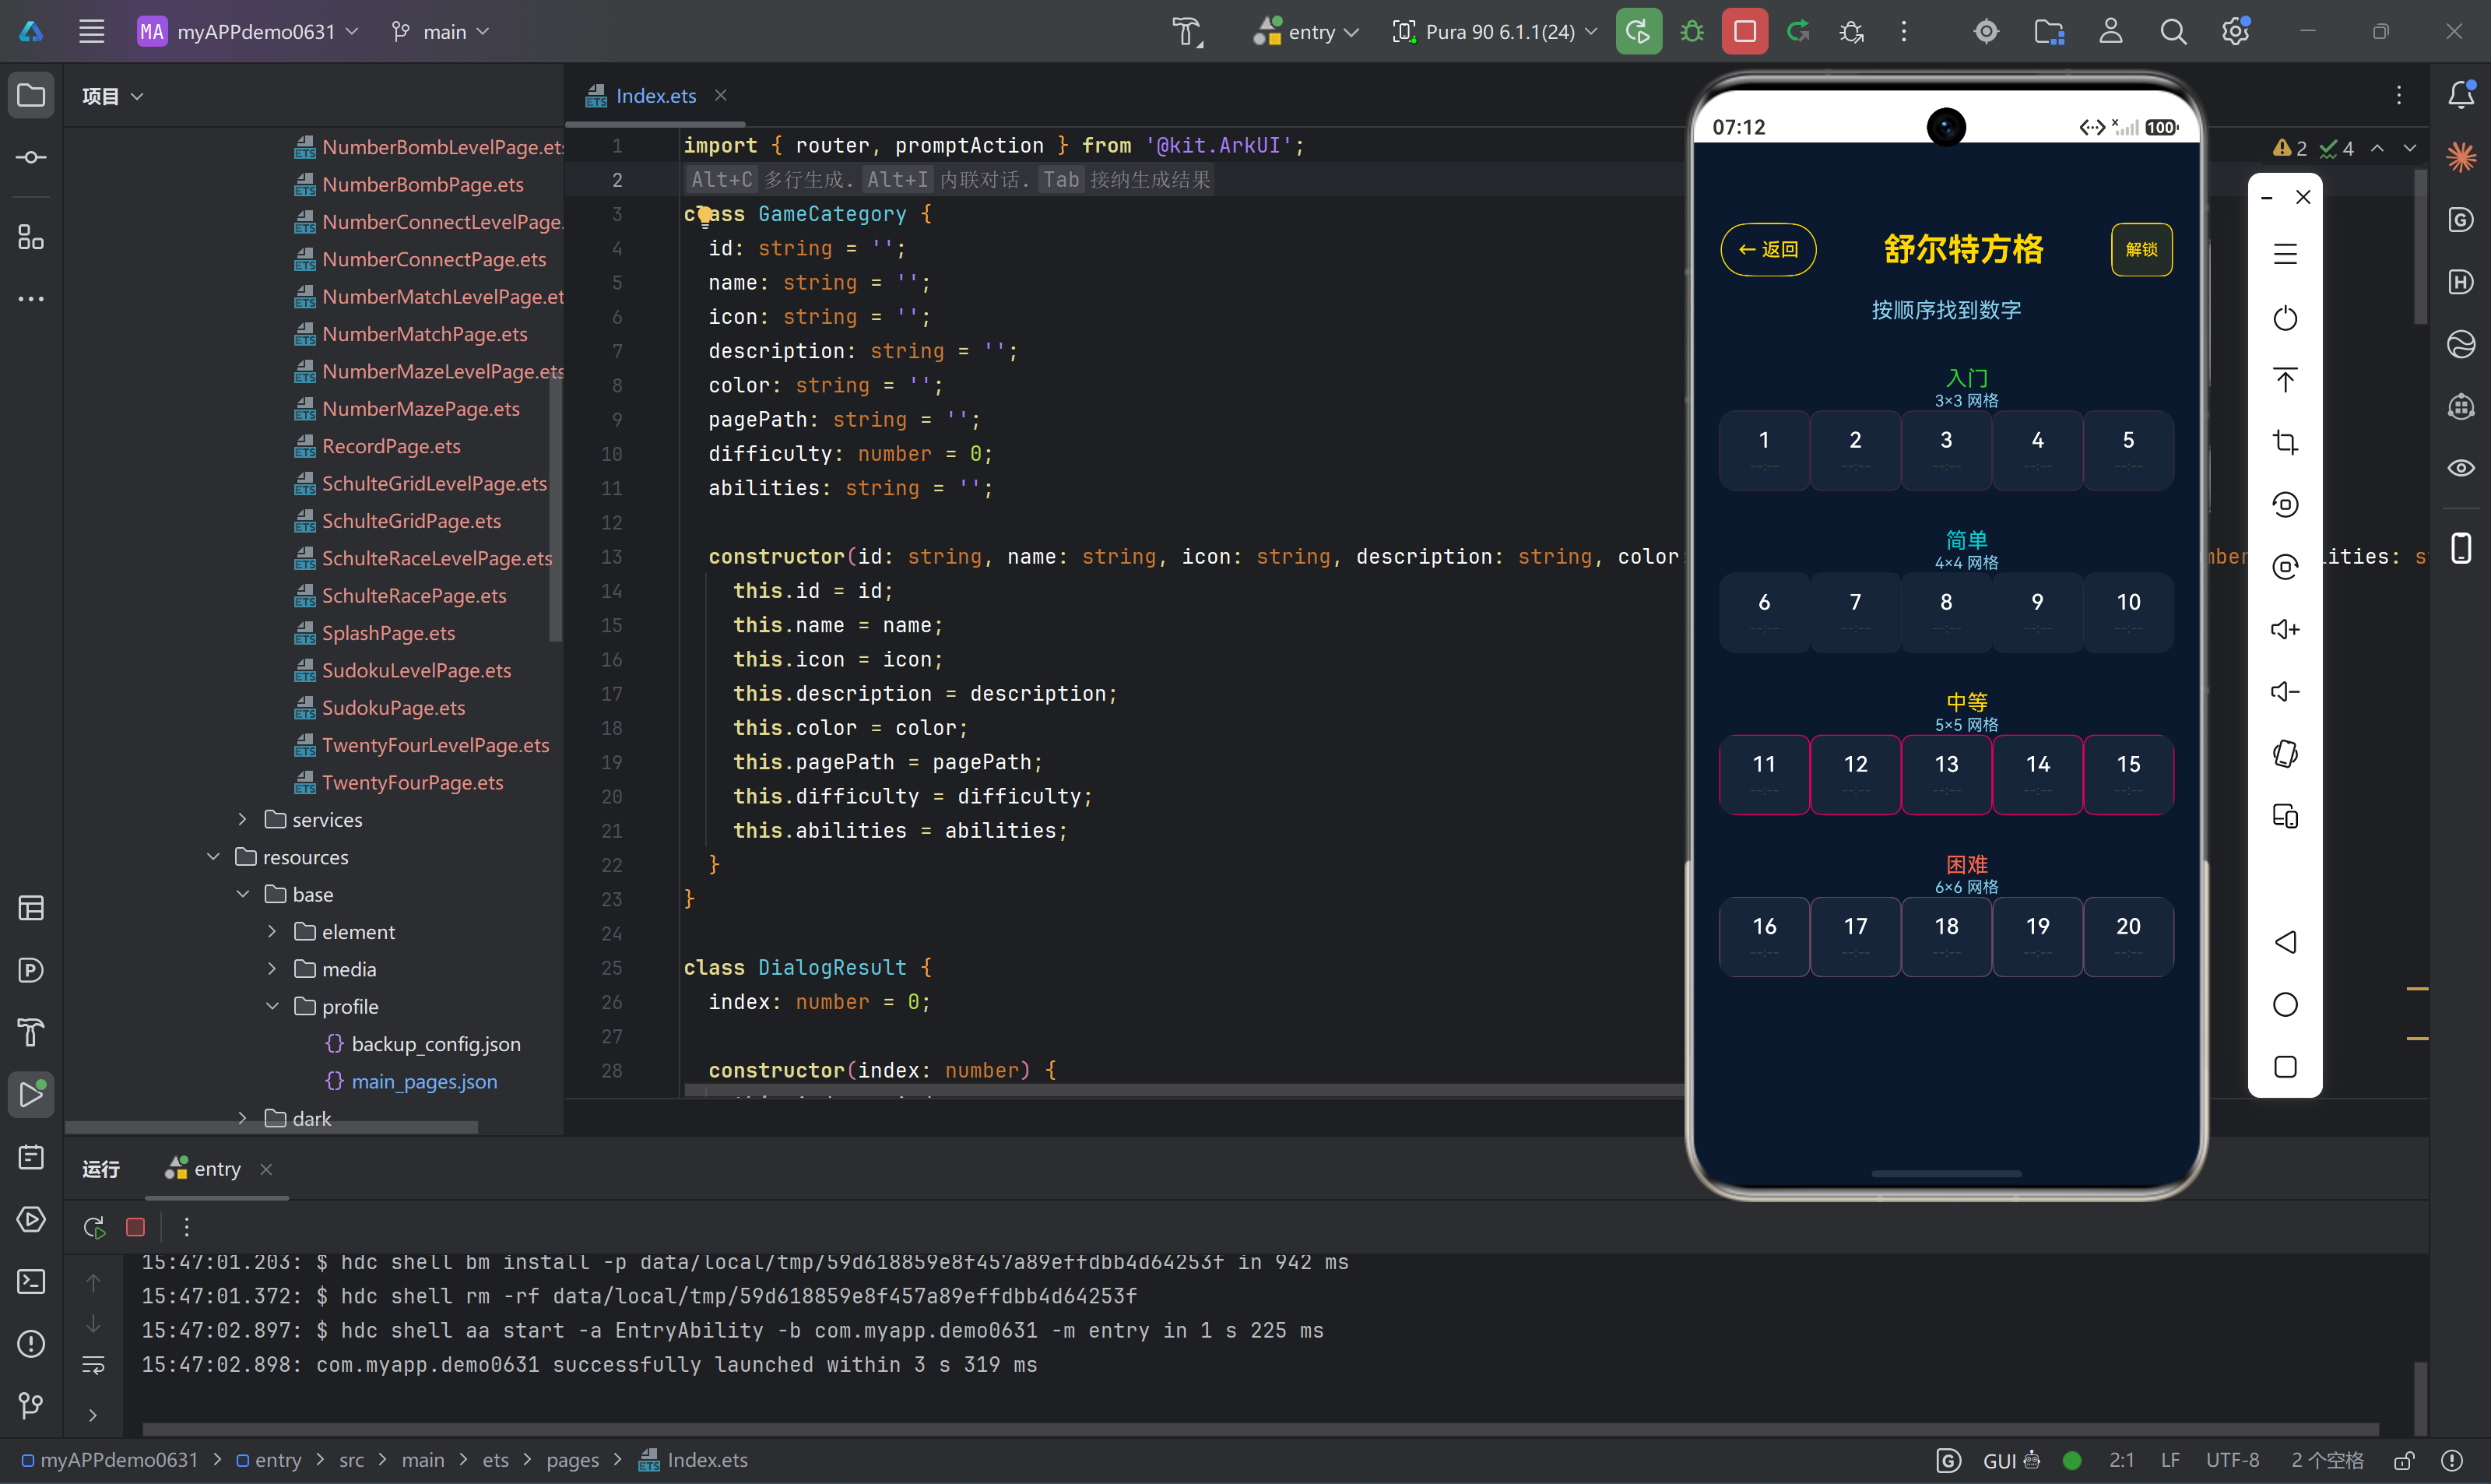Collapse the resources folder
Image resolution: width=2491 pixels, height=1484 pixels.
click(x=213, y=857)
